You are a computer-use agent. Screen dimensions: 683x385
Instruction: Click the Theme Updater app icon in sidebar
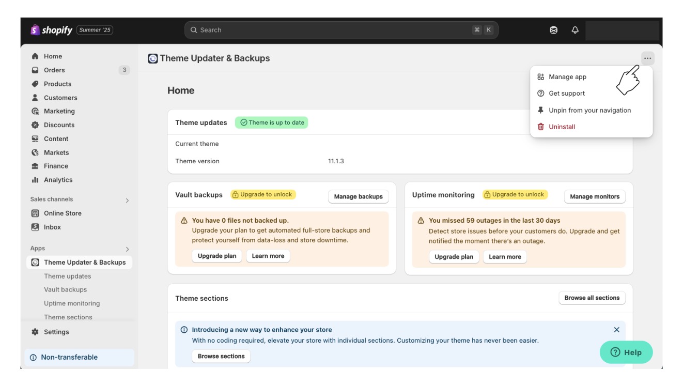(35, 263)
